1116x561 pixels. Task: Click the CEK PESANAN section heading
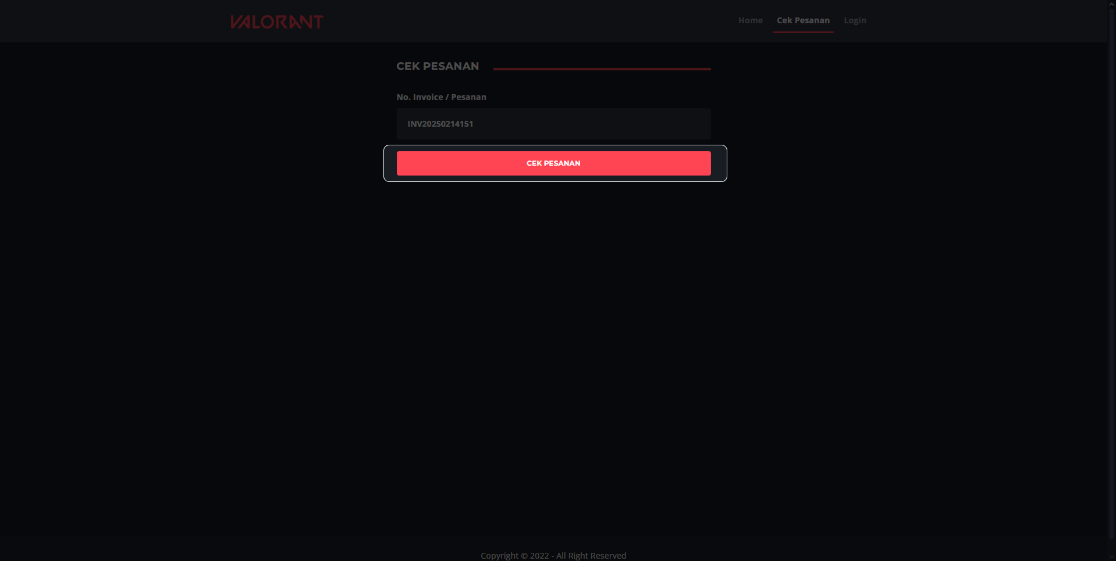[x=438, y=66]
